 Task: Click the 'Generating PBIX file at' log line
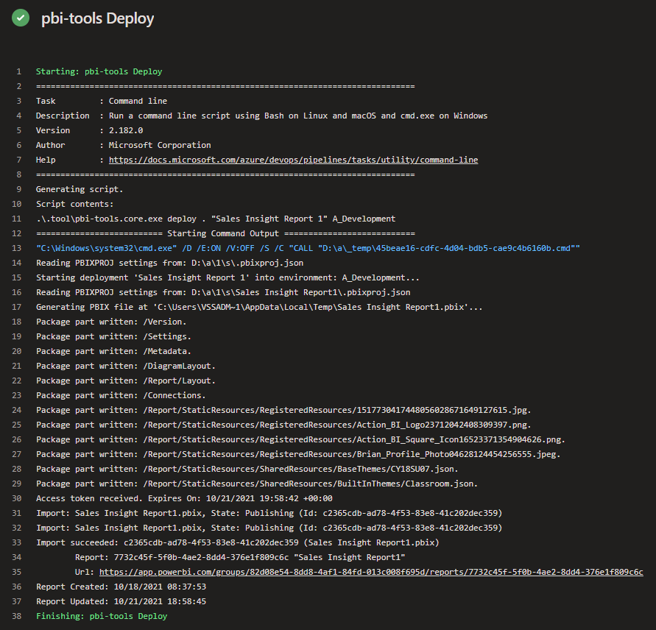coord(259,307)
